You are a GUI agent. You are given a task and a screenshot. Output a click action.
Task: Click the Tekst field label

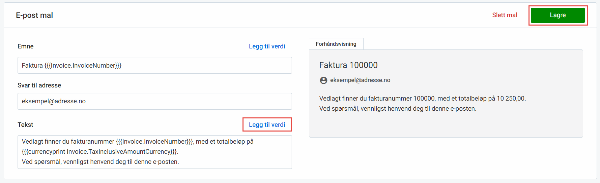coord(25,125)
